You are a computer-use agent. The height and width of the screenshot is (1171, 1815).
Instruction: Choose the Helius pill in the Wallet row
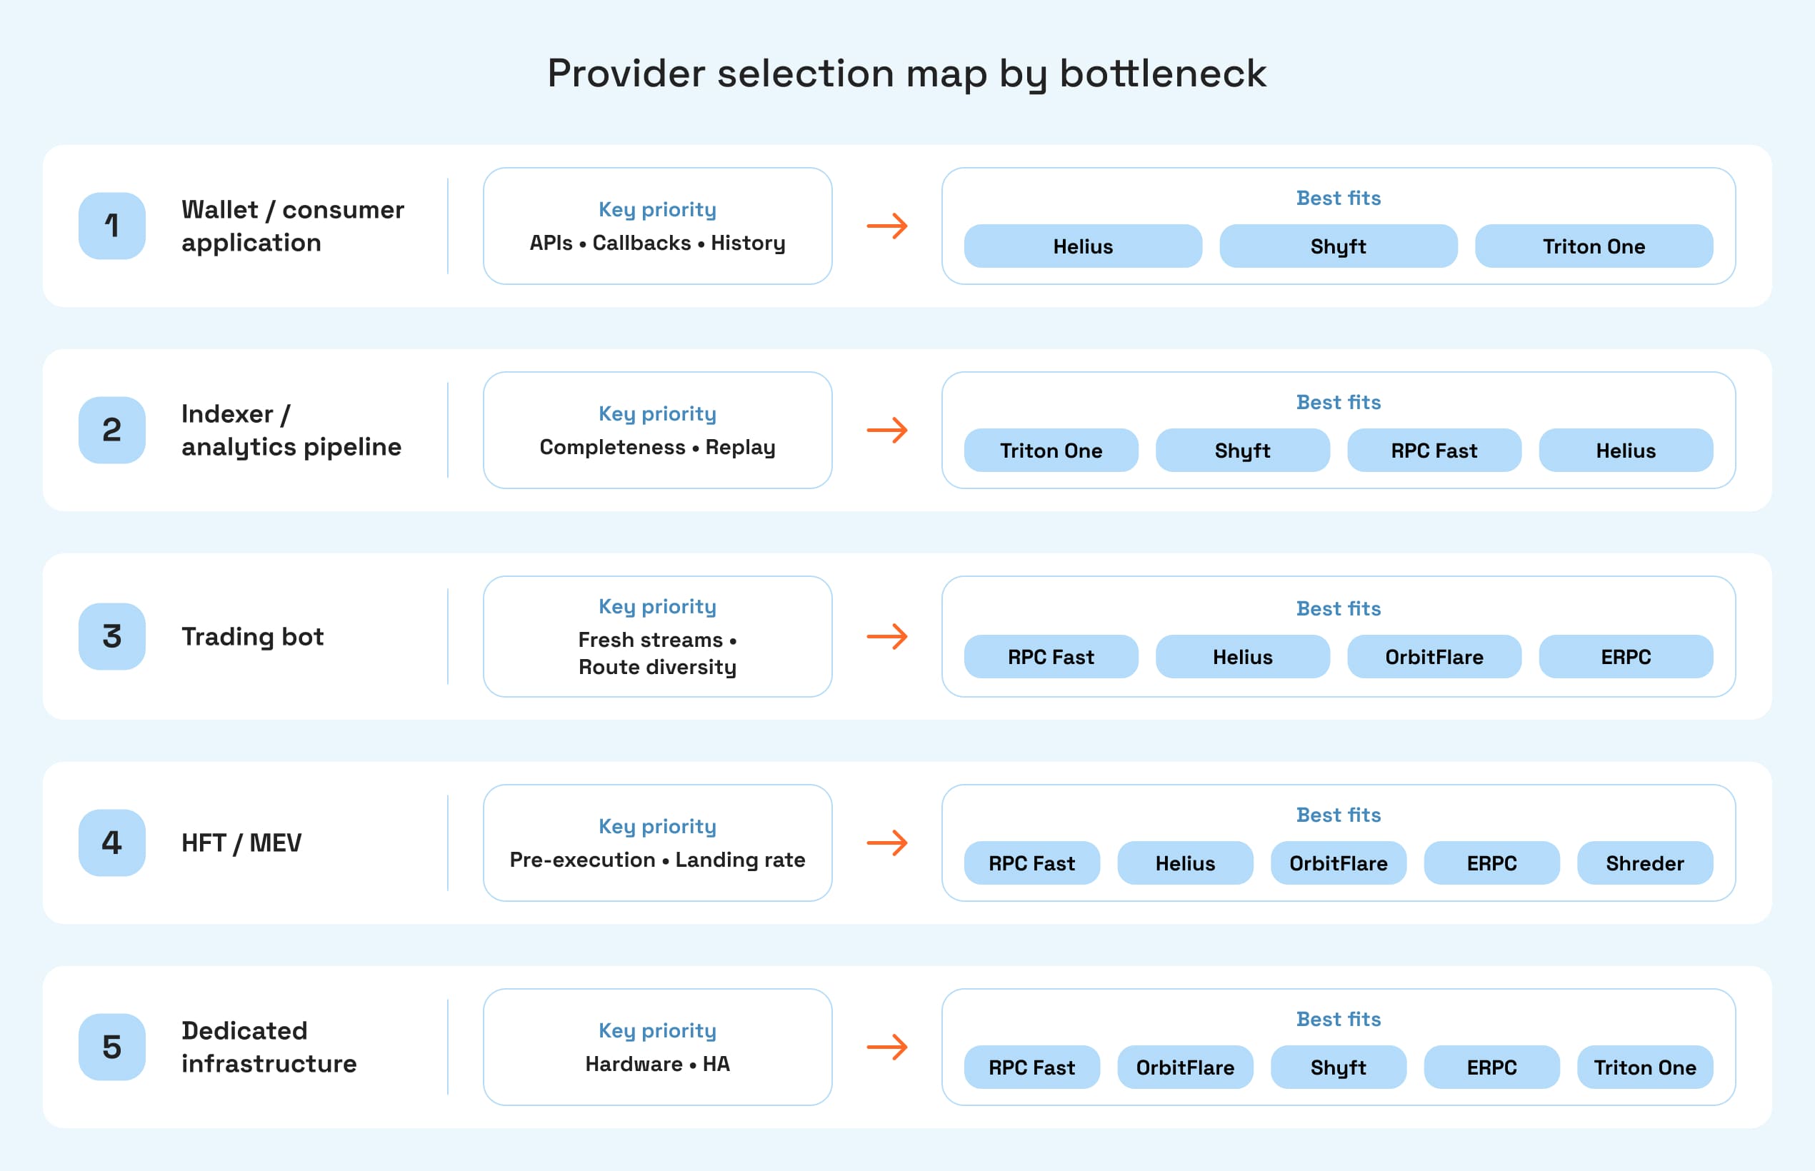[x=1082, y=246]
